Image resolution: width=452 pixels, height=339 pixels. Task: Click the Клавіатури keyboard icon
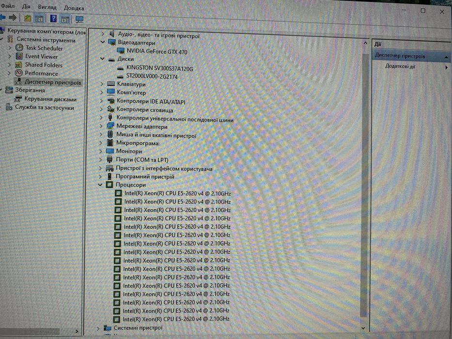click(x=111, y=84)
